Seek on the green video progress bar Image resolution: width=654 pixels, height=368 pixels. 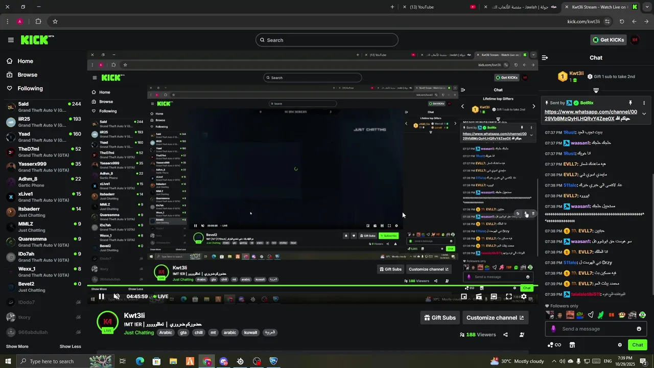pos(312,286)
